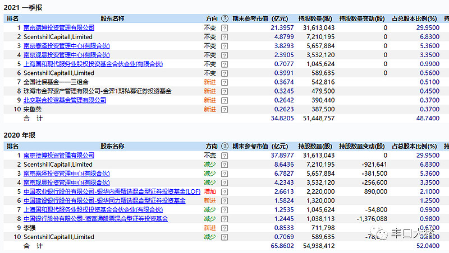Click the question mark icon in the 8.6436 row

click(224, 165)
